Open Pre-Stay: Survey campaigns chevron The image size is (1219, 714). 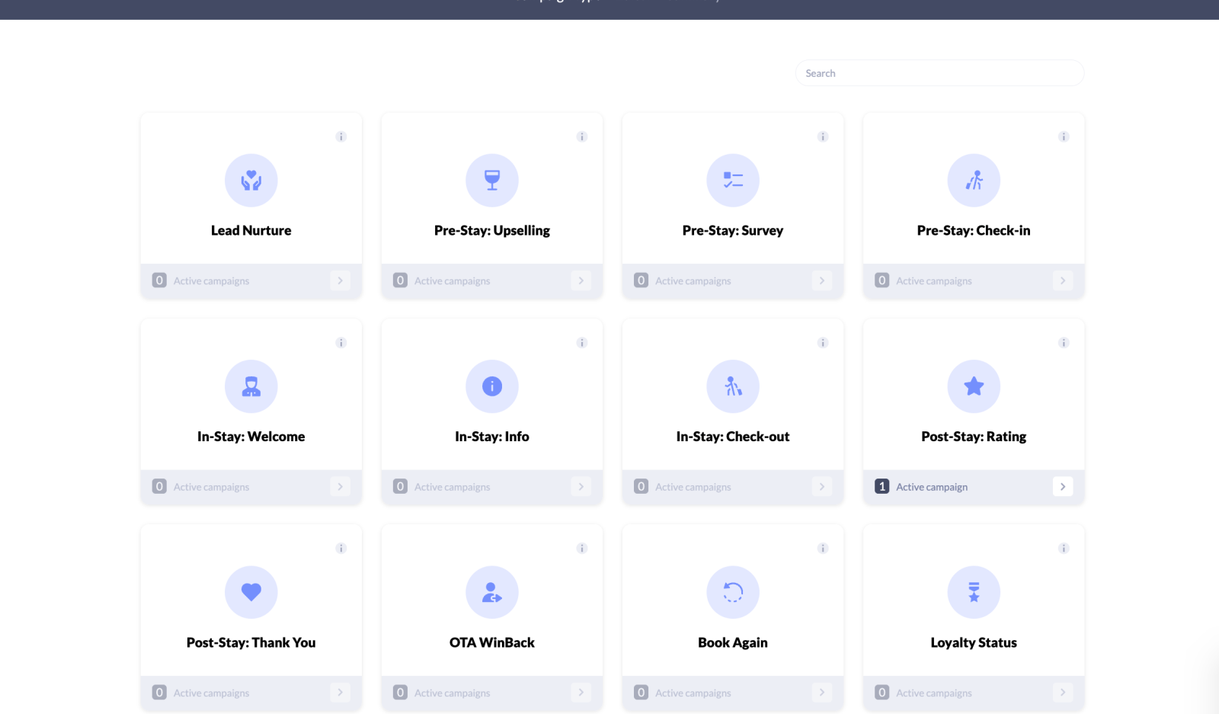pos(822,280)
